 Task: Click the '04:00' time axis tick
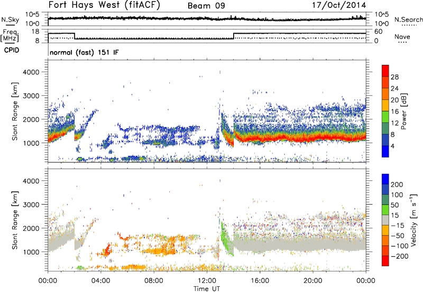[x=101, y=281]
